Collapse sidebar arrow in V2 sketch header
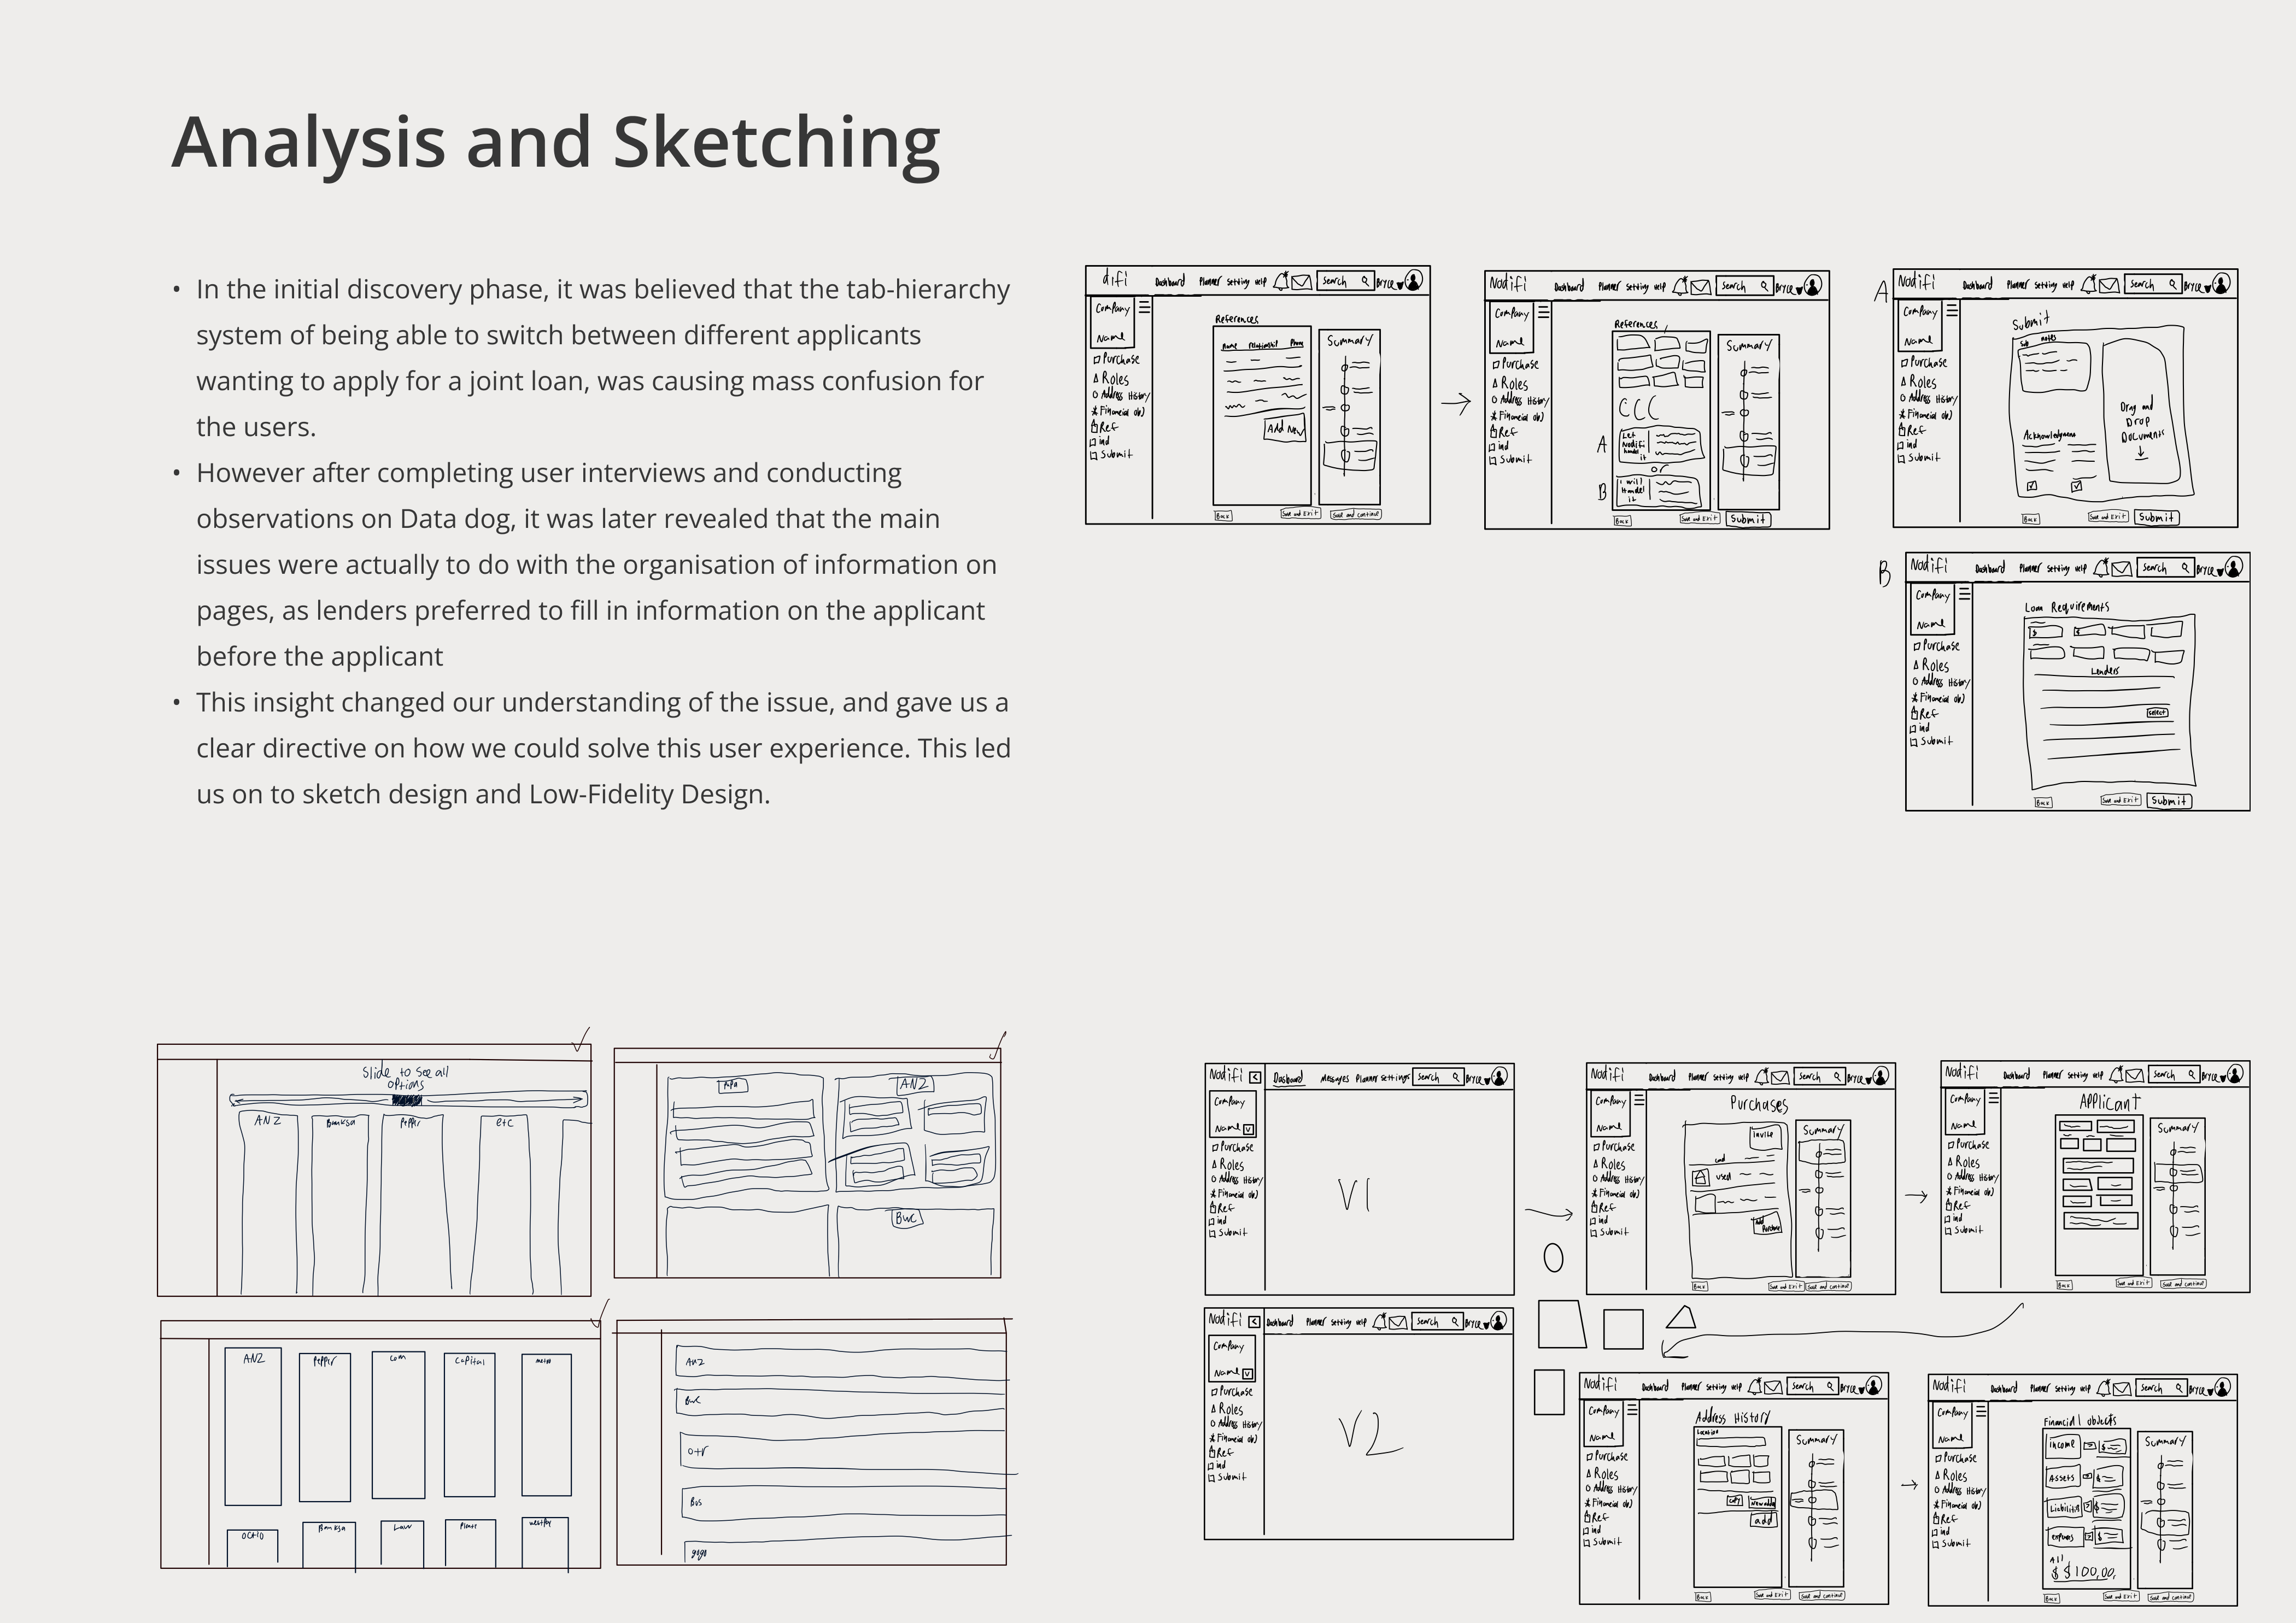Screen dimensions: 2296x1623 click(1254, 1322)
